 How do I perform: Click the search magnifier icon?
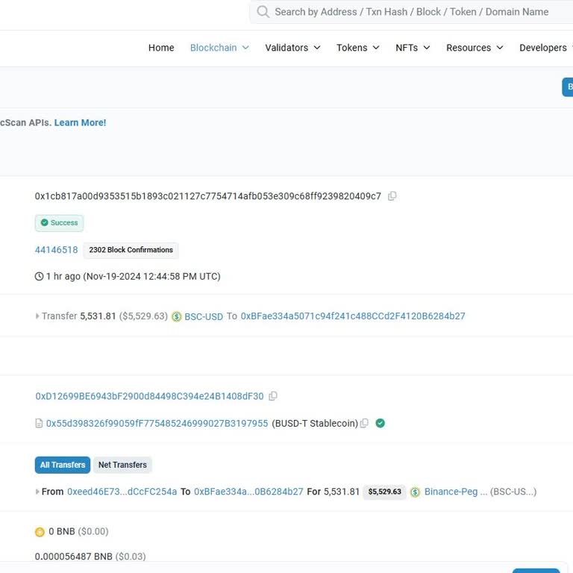coord(263,12)
